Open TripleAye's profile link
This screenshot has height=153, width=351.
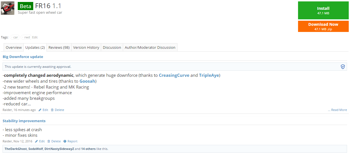209,75
